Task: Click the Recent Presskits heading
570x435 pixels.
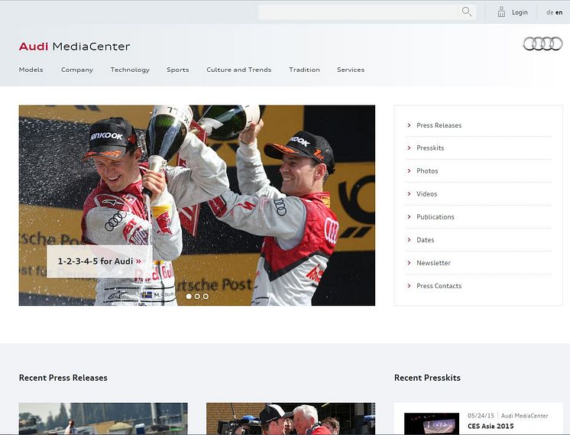Action: pos(427,378)
